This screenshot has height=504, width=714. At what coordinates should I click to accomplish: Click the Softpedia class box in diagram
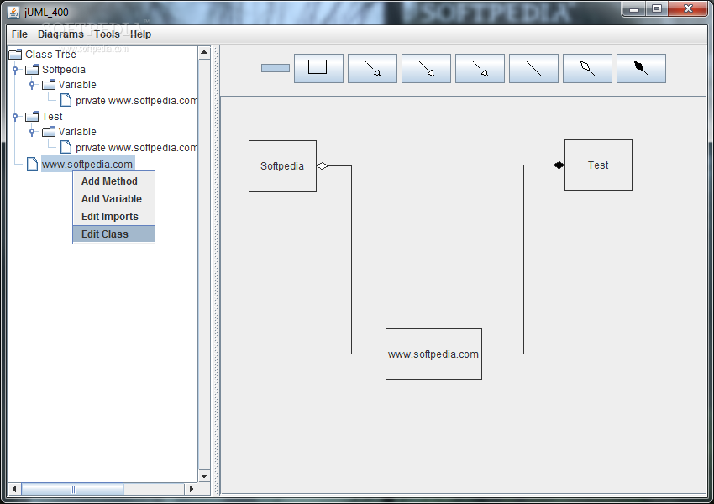(282, 165)
